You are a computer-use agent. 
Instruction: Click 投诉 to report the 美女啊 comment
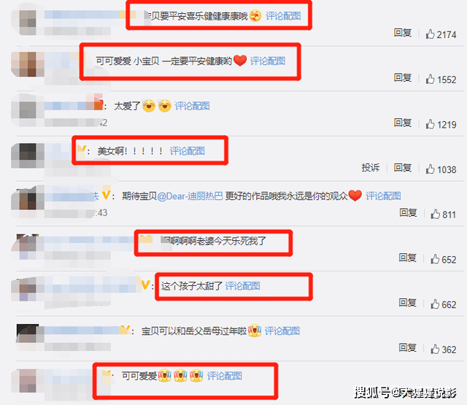[371, 168]
